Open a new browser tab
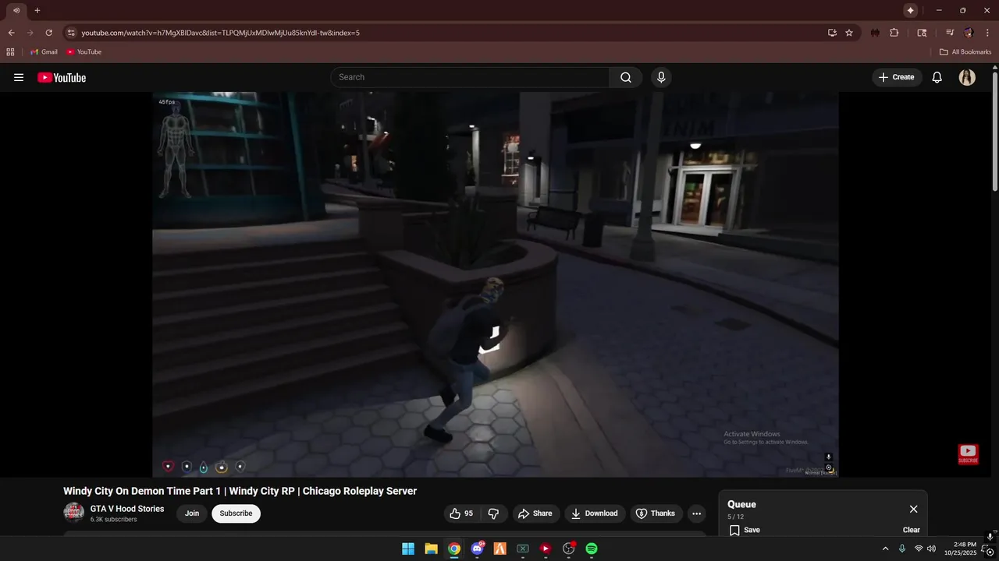The image size is (999, 561). point(37,10)
